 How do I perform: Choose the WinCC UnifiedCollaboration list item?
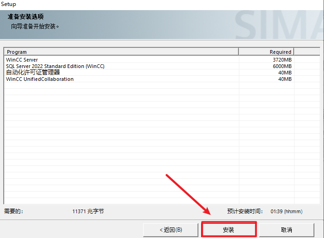point(40,79)
